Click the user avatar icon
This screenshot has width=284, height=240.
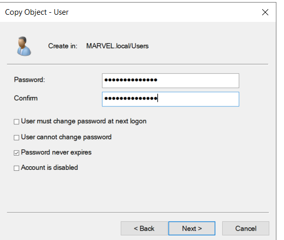point(24,46)
